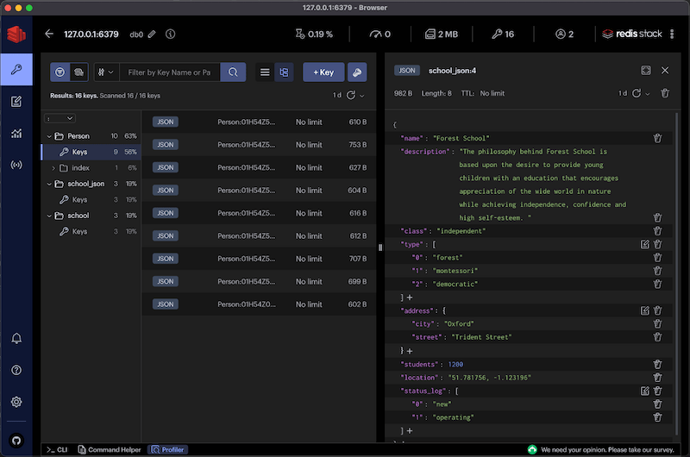Open fullscreen view for school_json:4
This screenshot has height=457, width=690.
(646, 71)
